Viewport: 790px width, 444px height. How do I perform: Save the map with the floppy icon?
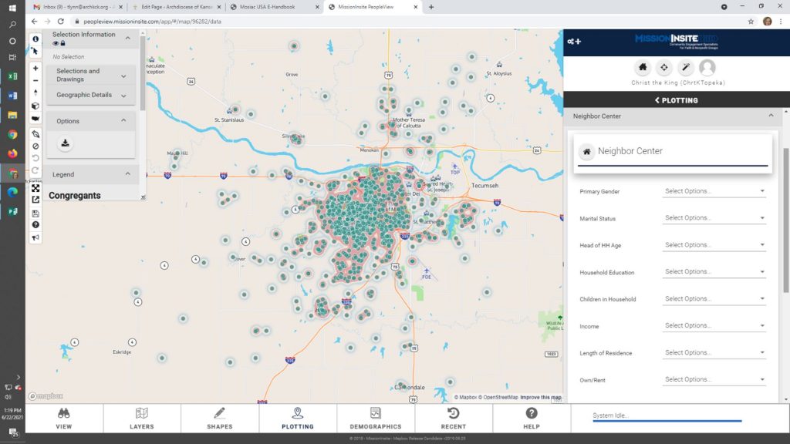[35, 213]
